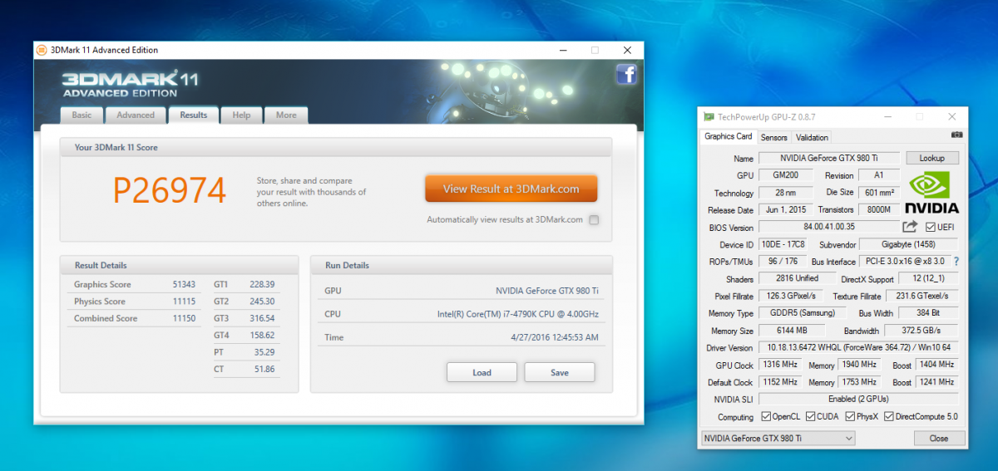998x471 pixels.
Task: Click the Combined Score value 11150
Action: click(x=185, y=318)
